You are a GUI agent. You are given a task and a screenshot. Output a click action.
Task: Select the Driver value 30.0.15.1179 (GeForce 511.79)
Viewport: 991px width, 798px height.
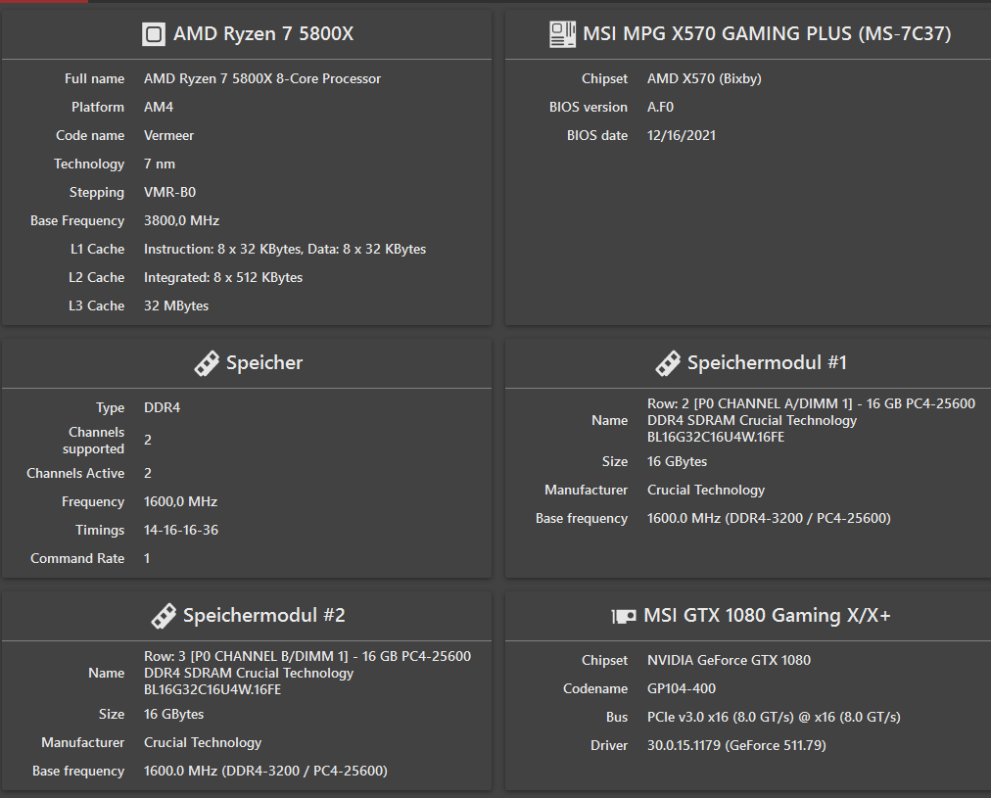tap(736, 746)
